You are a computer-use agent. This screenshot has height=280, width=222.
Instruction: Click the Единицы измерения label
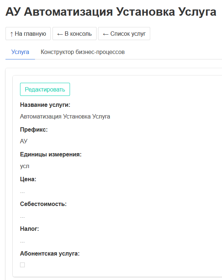point(51,154)
